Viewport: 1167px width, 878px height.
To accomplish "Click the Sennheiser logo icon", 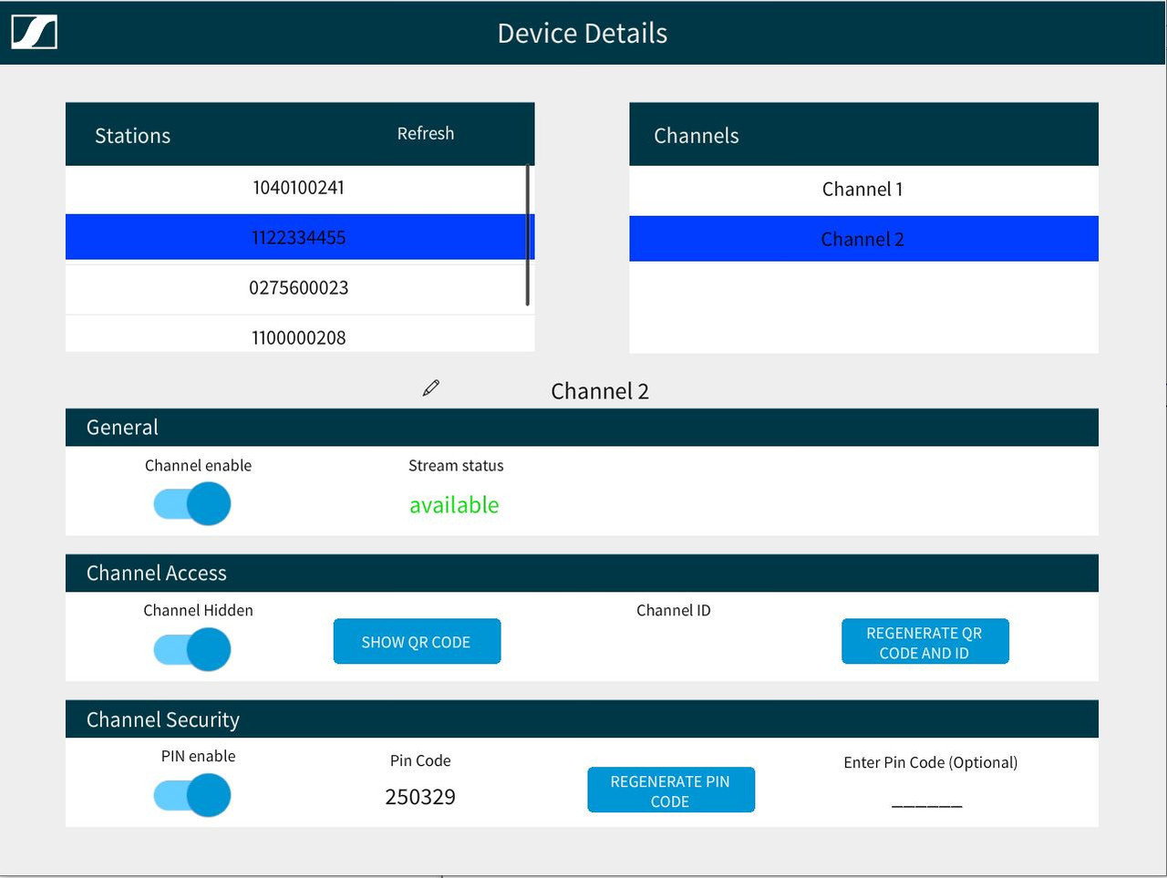I will pyautogui.click(x=35, y=33).
